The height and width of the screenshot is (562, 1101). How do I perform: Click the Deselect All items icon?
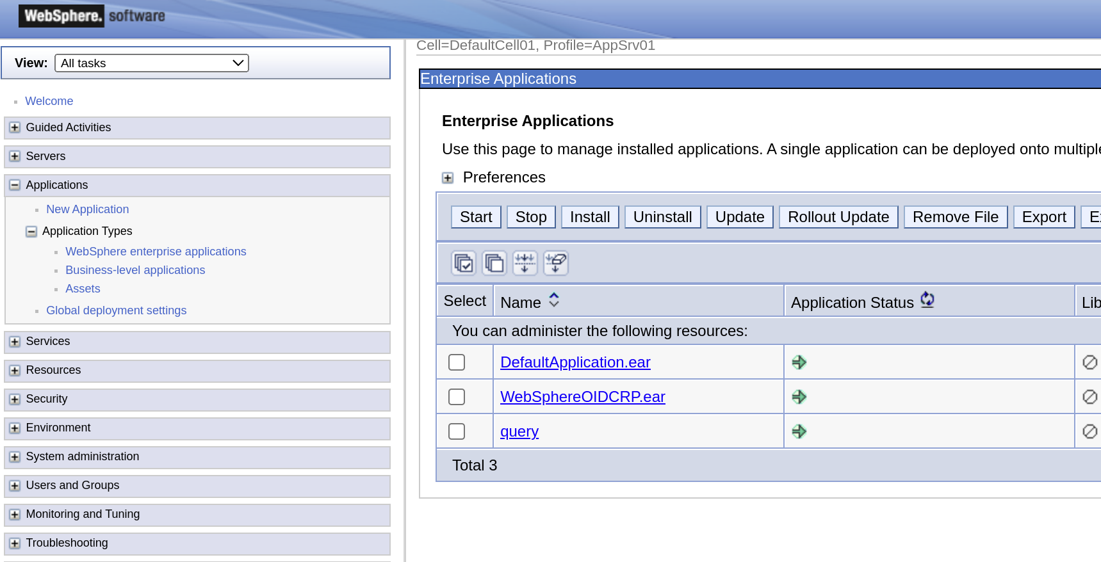click(494, 263)
